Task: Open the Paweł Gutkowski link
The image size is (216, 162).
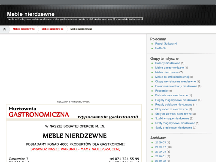Action: (x=166, y=44)
